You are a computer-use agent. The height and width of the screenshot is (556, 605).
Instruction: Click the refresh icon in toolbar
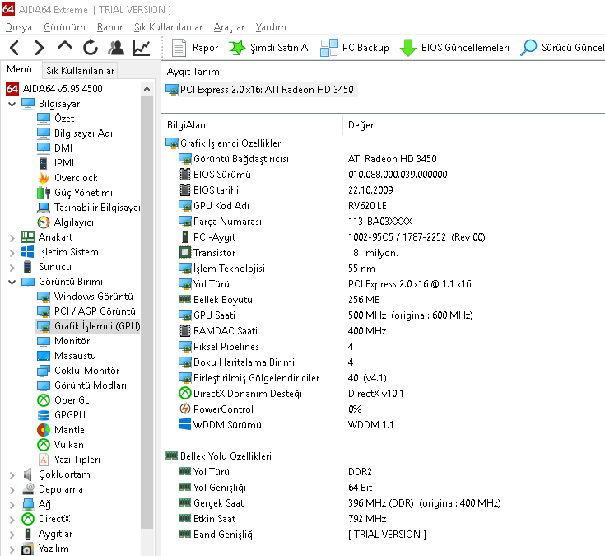pos(91,48)
